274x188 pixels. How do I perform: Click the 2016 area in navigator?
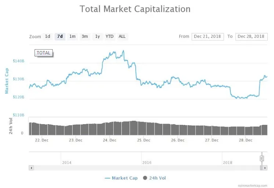[x=147, y=162]
